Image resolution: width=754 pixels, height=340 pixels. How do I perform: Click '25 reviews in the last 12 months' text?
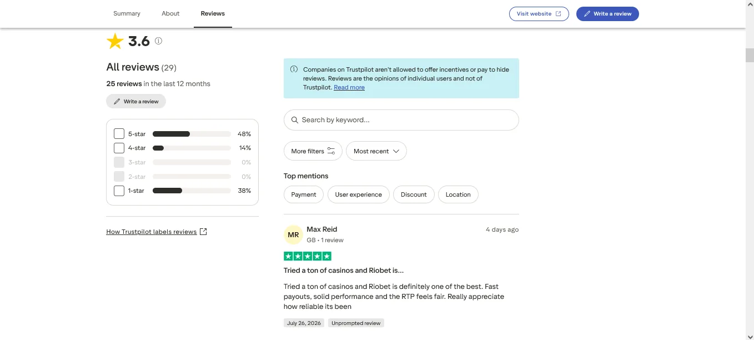[158, 84]
